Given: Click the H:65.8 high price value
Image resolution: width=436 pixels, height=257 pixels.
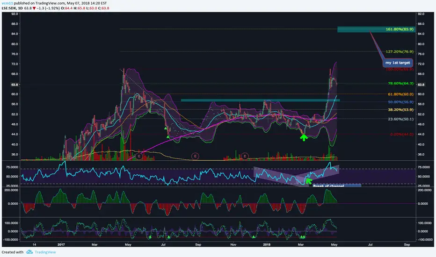Looking at the screenshot, I should pos(80,8).
